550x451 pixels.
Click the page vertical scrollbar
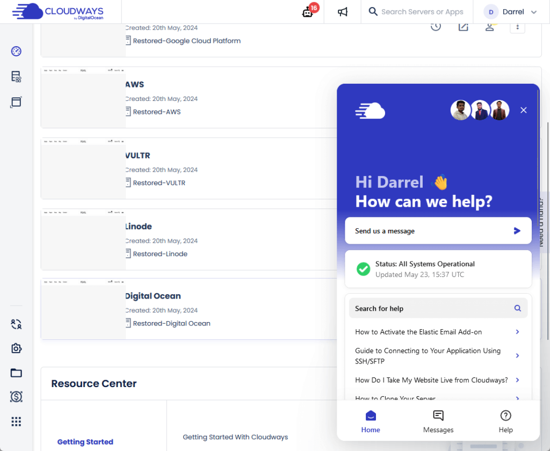point(548,231)
